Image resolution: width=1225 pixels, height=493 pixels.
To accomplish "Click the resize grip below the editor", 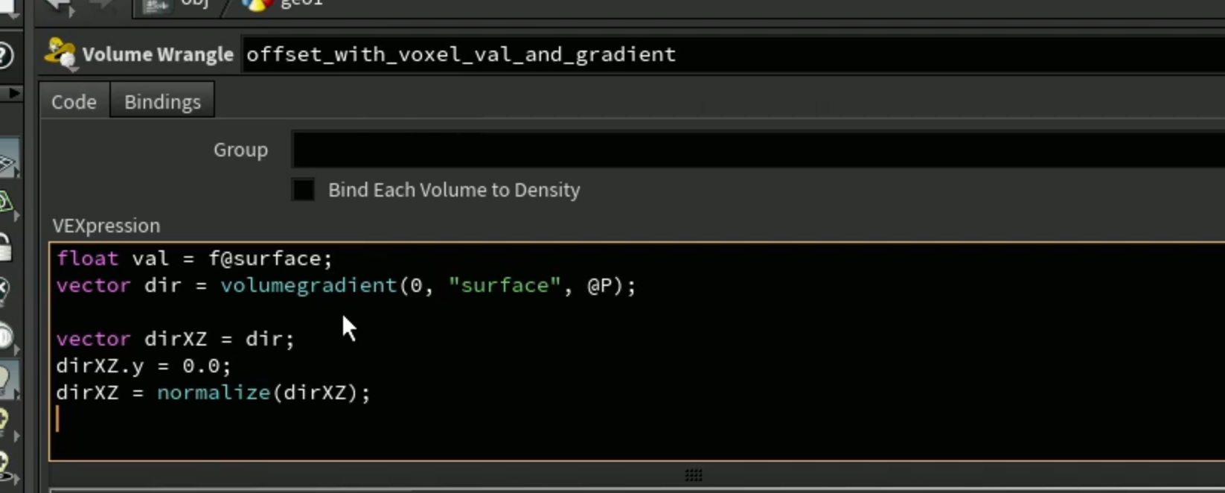I will (x=694, y=475).
